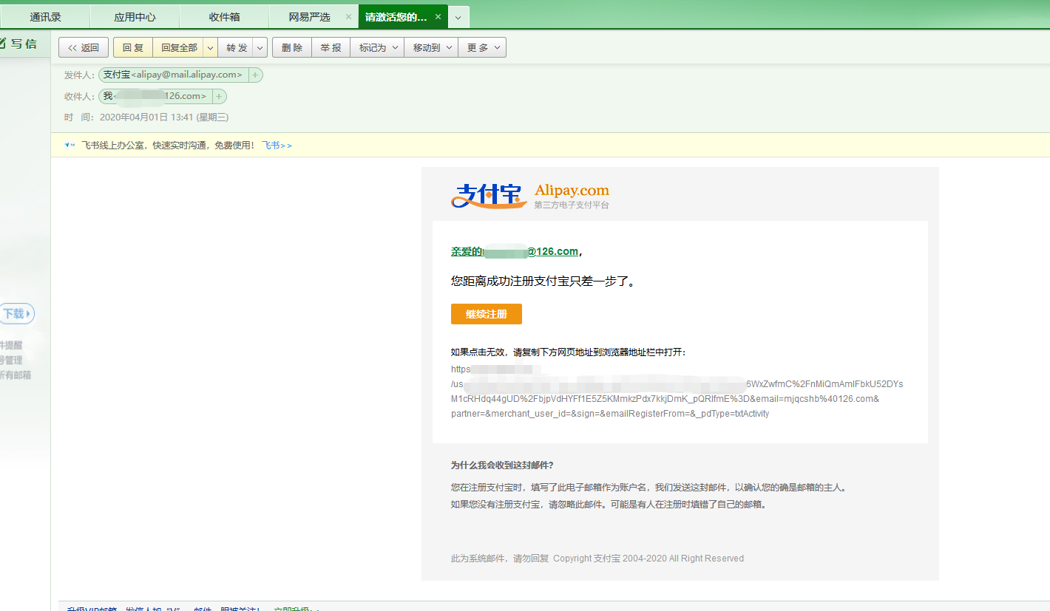Click the orange 继续注册 button
The height and width of the screenshot is (611, 1050).
click(x=487, y=314)
